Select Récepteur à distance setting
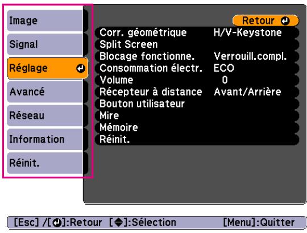 coord(197,92)
